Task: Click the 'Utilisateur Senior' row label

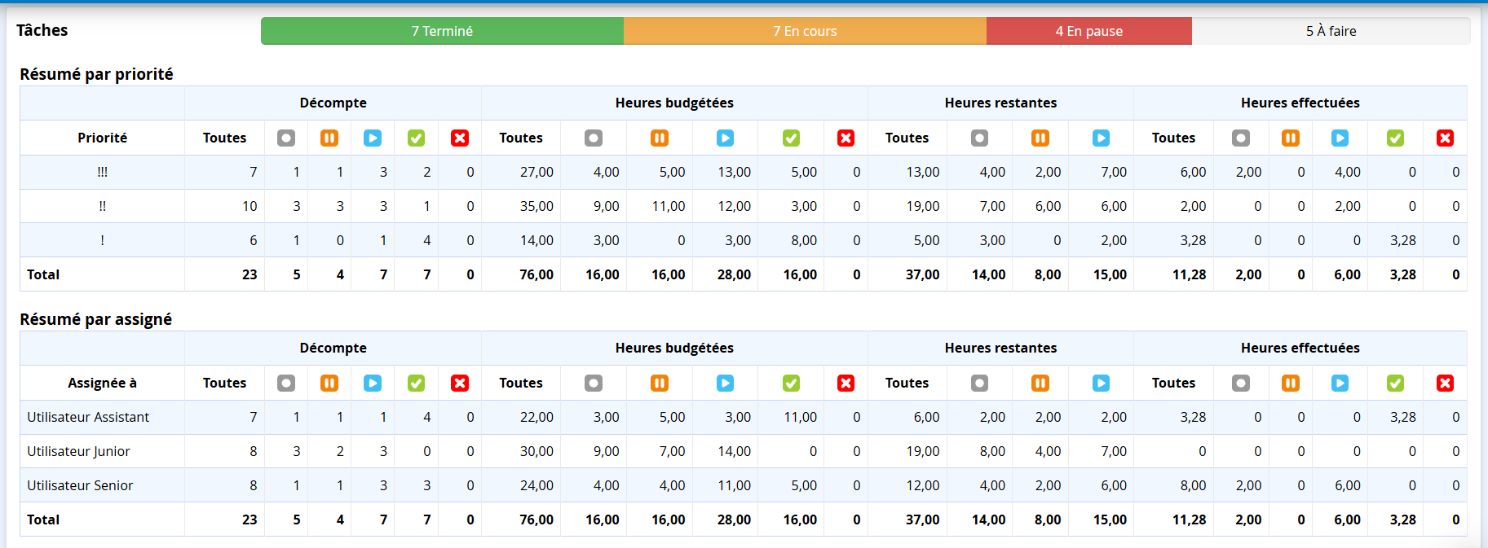Action: pos(80,485)
